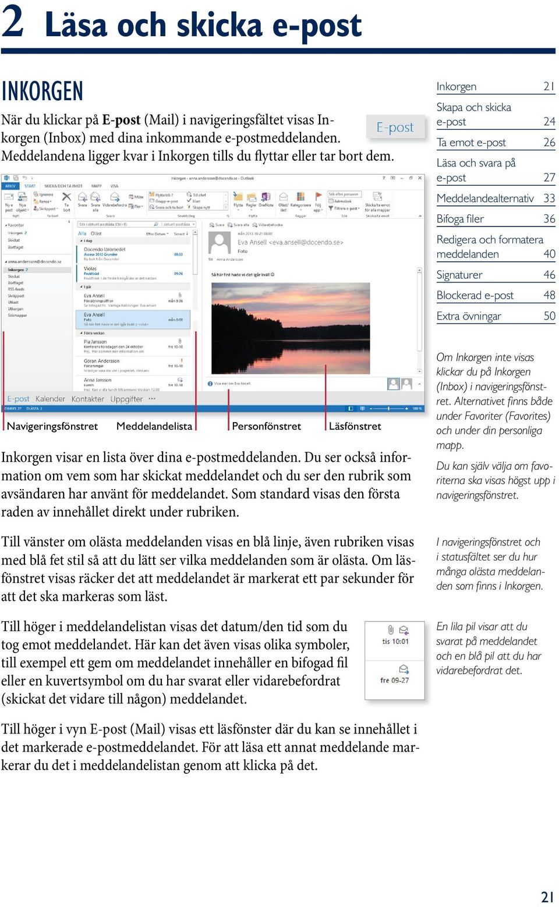Screen dimensions: 559x907
Task: Show only Oläst messages filter
Action: click(96, 233)
